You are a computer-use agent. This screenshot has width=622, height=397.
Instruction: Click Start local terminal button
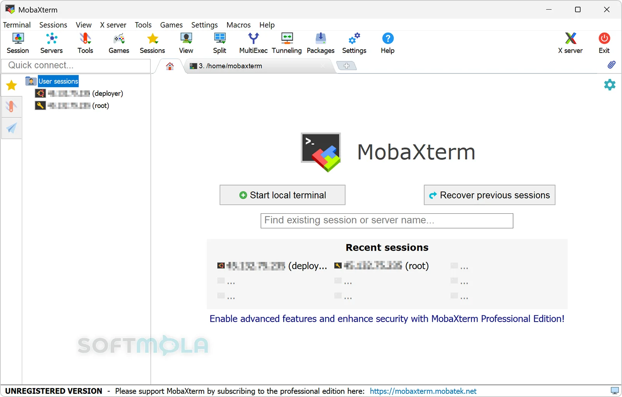tap(282, 195)
